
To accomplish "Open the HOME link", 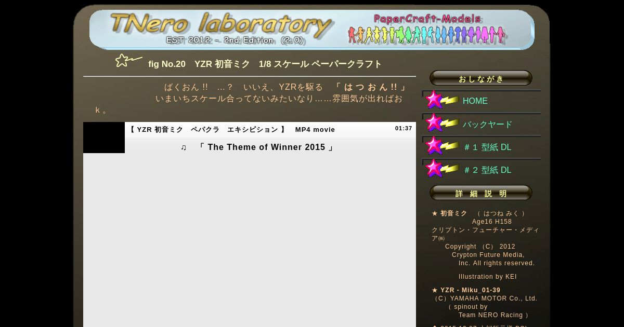I will pyautogui.click(x=475, y=101).
